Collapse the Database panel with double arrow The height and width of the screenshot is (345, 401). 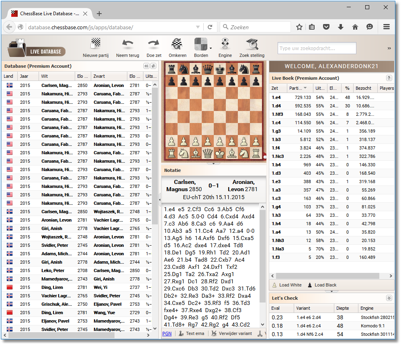(x=147, y=66)
